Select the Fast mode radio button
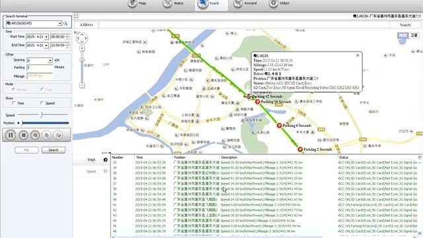Screen dimensions: 423x238 (42, 89)
